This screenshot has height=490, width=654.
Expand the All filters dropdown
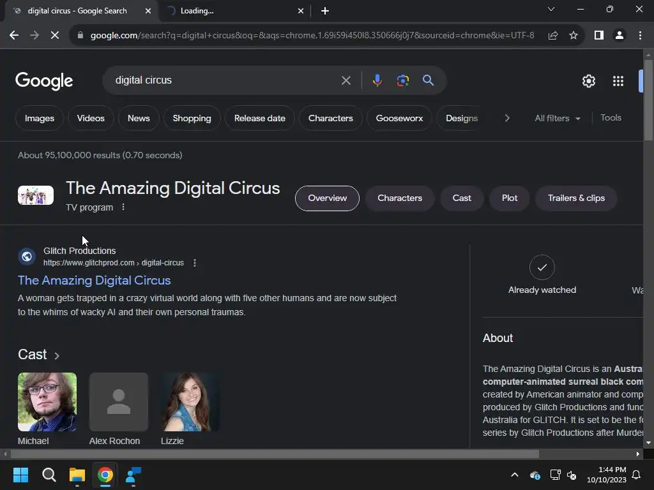557,118
